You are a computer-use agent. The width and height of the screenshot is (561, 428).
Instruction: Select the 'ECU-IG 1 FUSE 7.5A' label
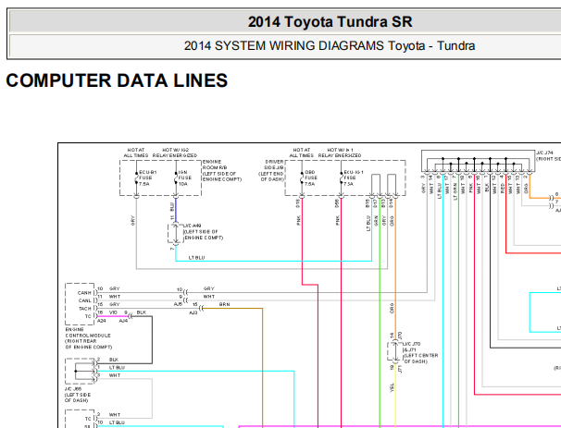(x=354, y=177)
